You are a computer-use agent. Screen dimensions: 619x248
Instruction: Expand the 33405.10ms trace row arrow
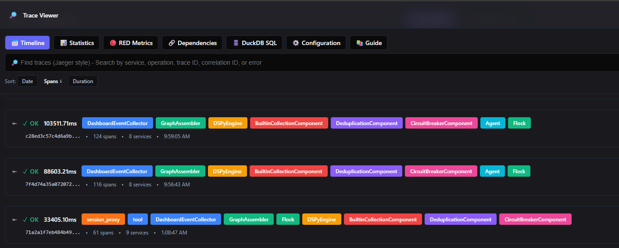[x=15, y=220]
